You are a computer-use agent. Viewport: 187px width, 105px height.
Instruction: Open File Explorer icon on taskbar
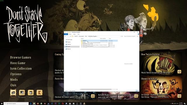[34, 104]
